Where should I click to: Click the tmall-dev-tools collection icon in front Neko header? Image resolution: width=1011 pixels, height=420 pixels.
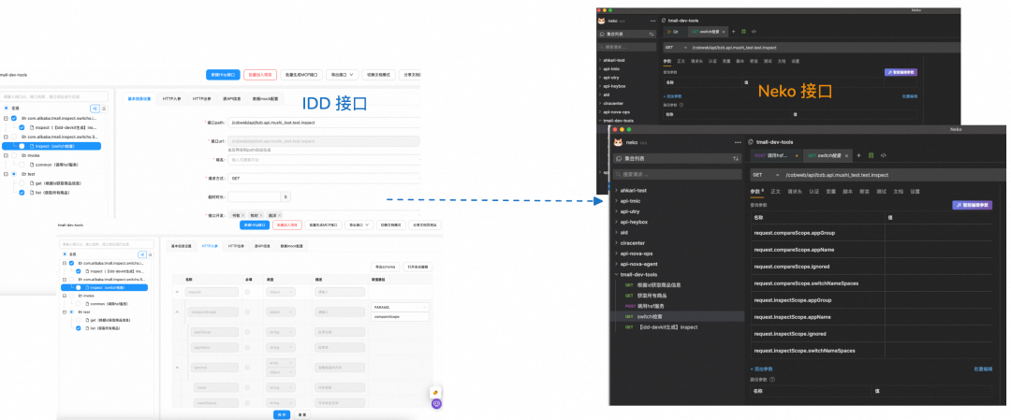[x=751, y=142]
